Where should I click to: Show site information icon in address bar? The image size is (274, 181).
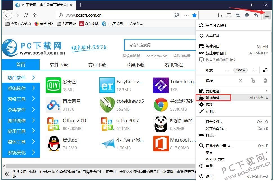click(61, 15)
